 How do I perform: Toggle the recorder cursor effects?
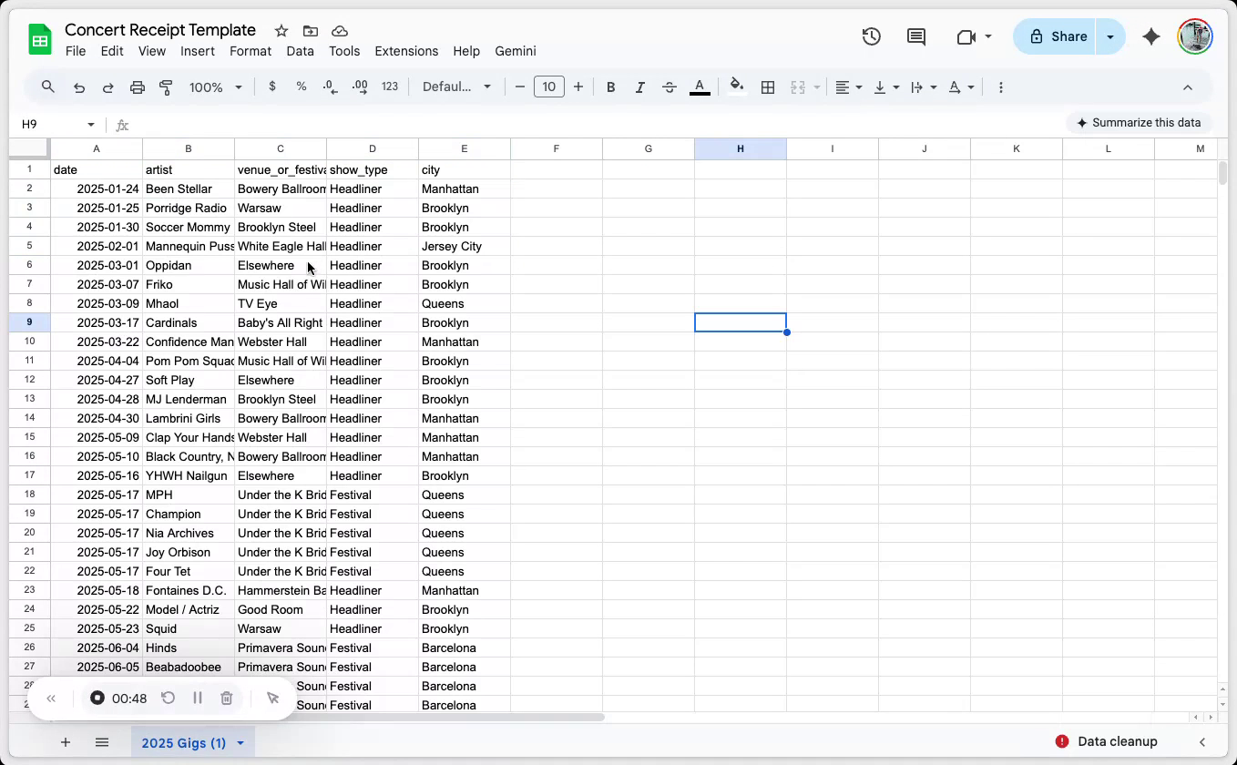272,699
